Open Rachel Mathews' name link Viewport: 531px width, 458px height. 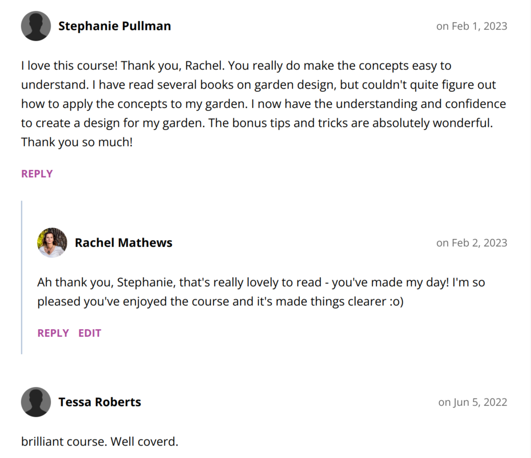click(123, 243)
